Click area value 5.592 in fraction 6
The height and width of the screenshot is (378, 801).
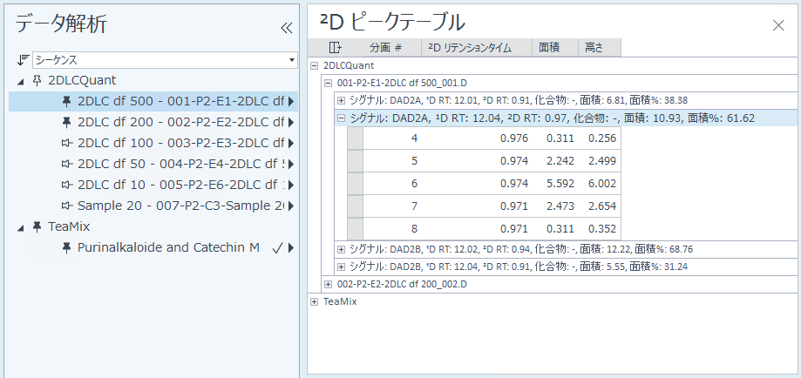[560, 184]
